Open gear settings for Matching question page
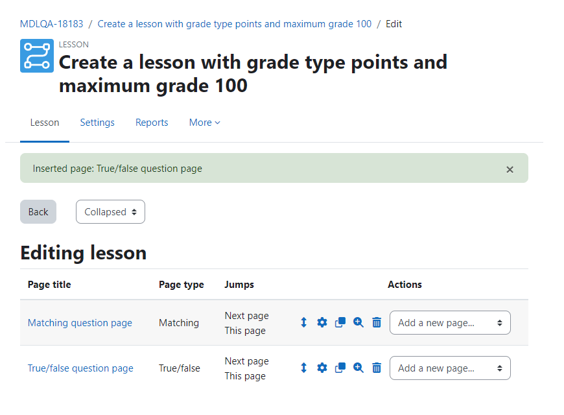The height and width of the screenshot is (415, 564). (322, 322)
